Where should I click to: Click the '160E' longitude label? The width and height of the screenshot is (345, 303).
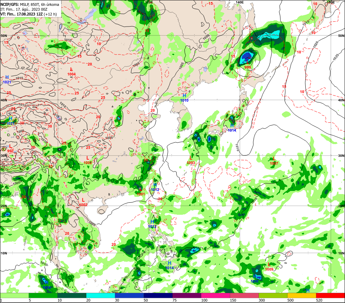click(x=331, y=2)
